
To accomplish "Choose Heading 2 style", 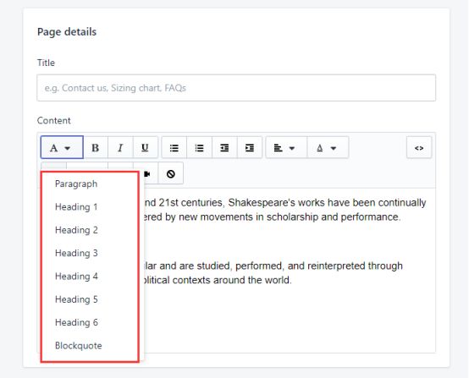I will [x=76, y=230].
